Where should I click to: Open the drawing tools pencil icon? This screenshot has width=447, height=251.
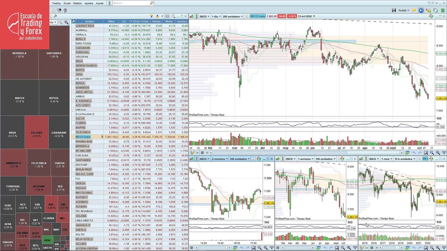tap(192, 153)
